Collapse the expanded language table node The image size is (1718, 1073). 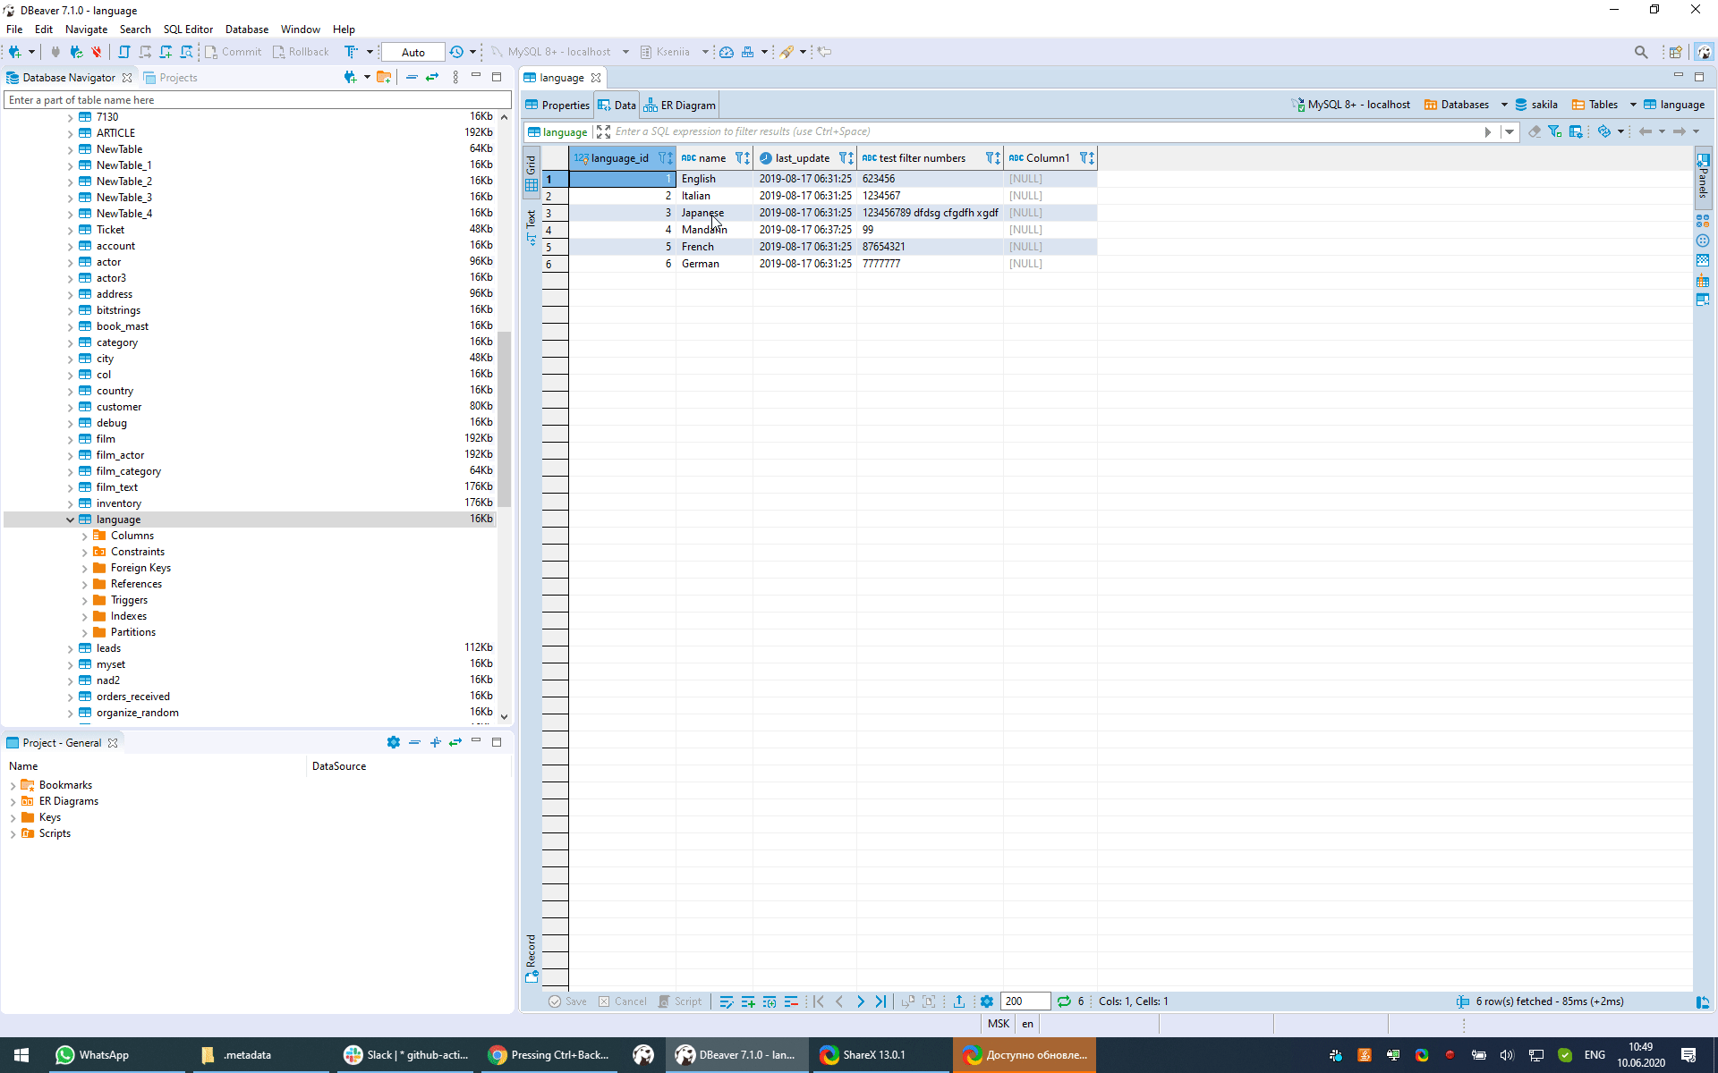[x=70, y=520]
